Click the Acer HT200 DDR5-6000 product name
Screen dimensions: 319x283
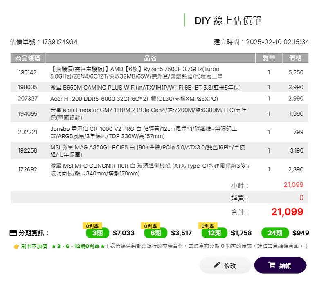134,99
